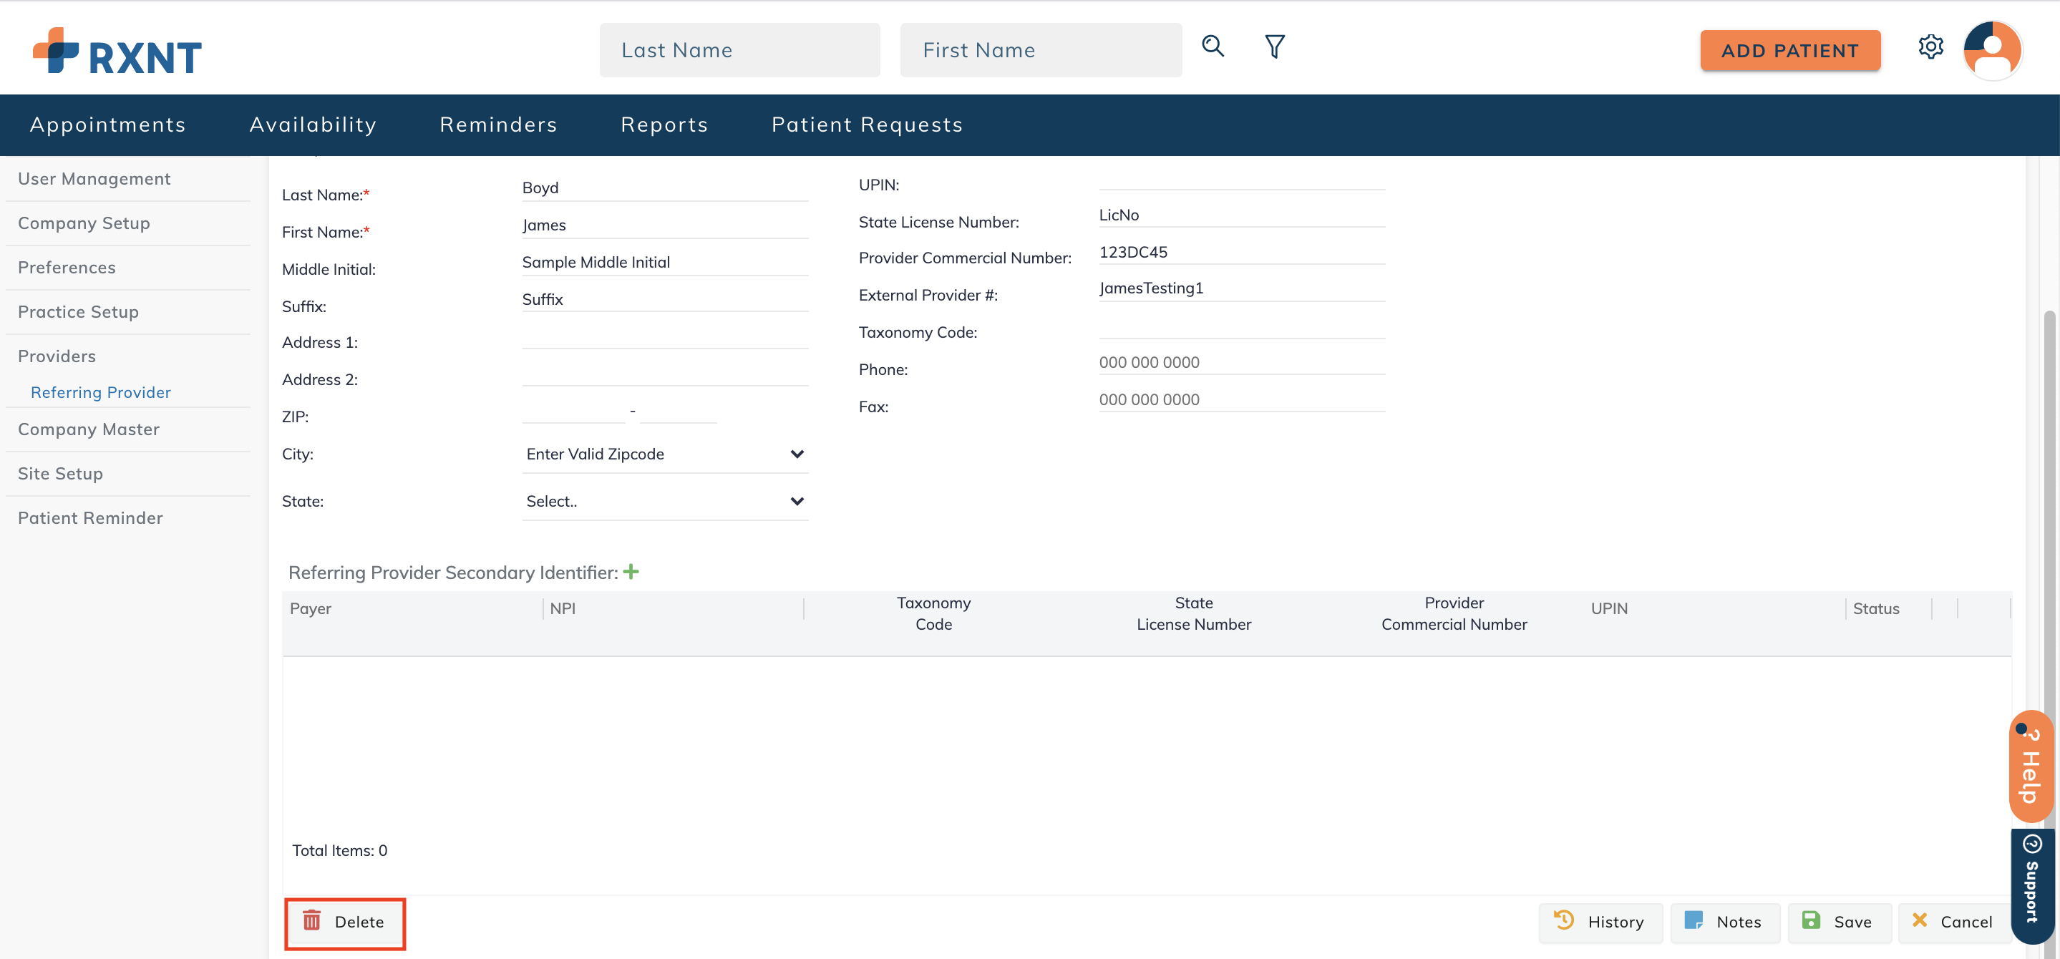2060x959 pixels.
Task: Click the Taxonomy Code field
Action: click(1242, 326)
